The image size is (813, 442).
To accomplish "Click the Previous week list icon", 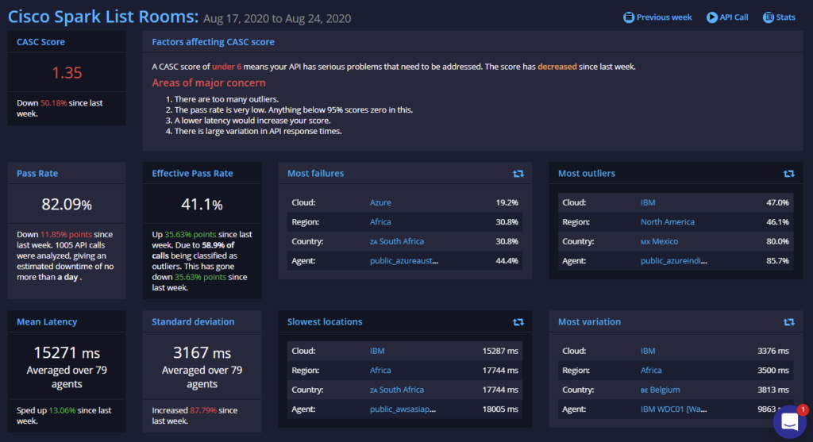I will [629, 17].
